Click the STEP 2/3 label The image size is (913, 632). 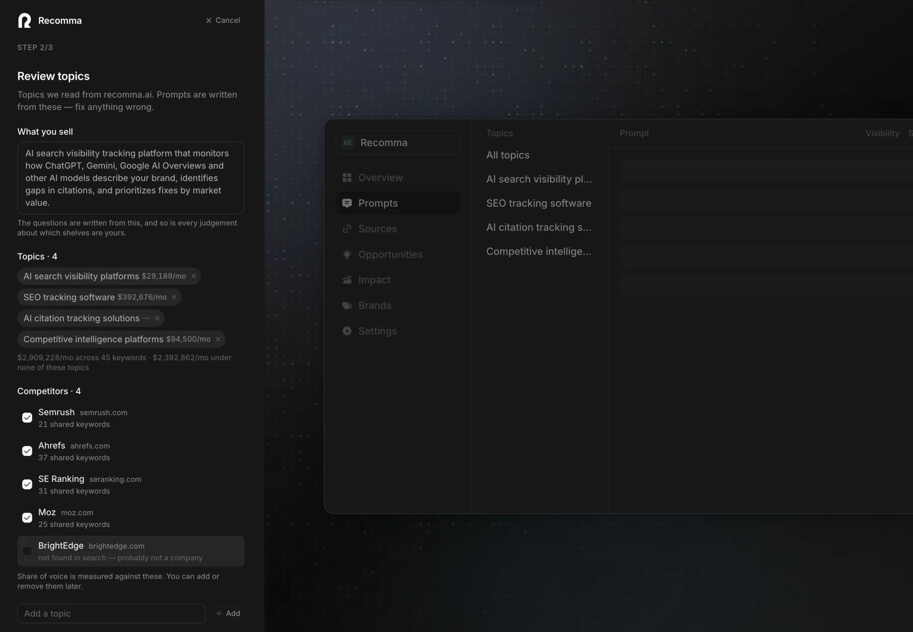(x=35, y=47)
